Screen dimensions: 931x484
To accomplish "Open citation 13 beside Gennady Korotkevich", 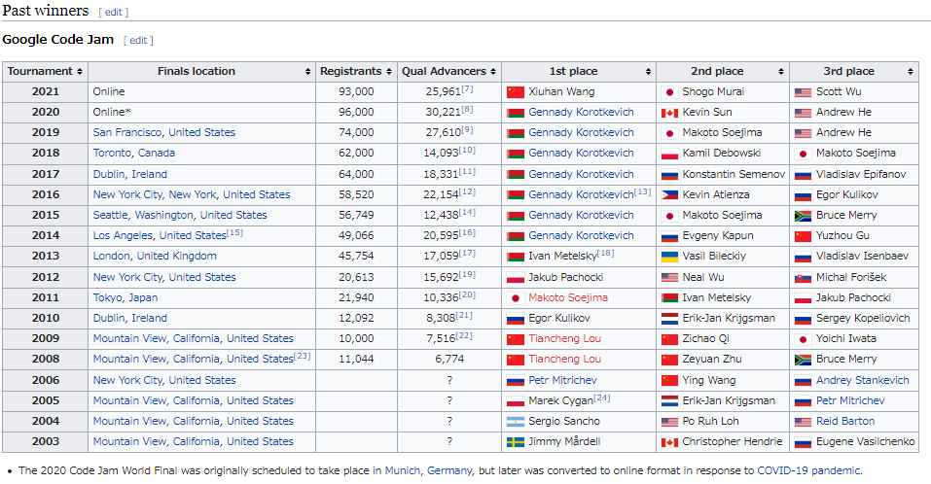I will [643, 191].
